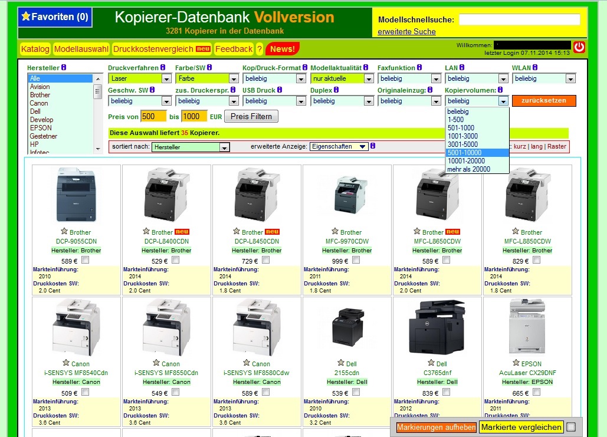Open the red News! button
The image size is (607, 437).
click(x=283, y=49)
